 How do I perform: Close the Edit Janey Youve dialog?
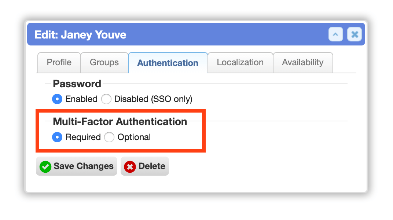pyautogui.click(x=355, y=34)
